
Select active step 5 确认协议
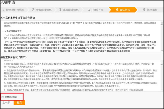123,10
